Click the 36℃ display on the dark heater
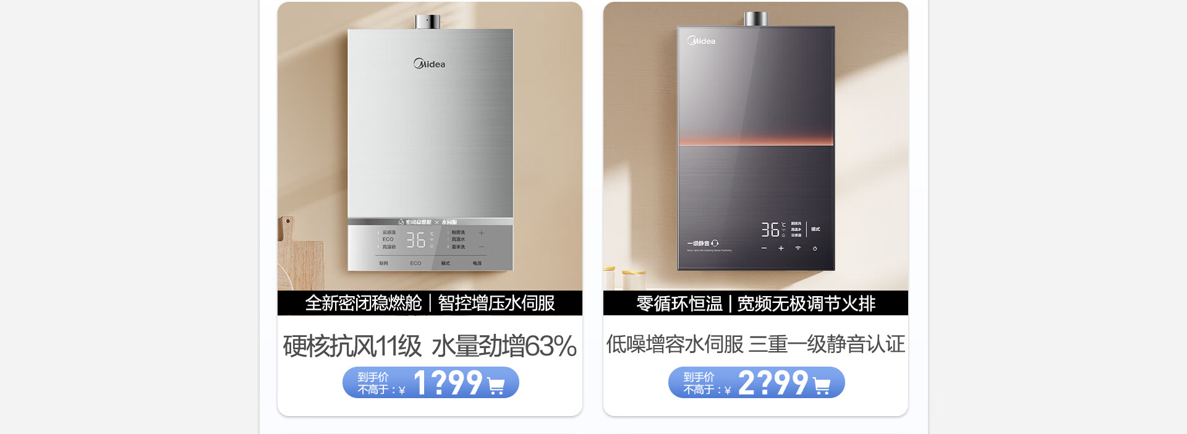 click(773, 229)
